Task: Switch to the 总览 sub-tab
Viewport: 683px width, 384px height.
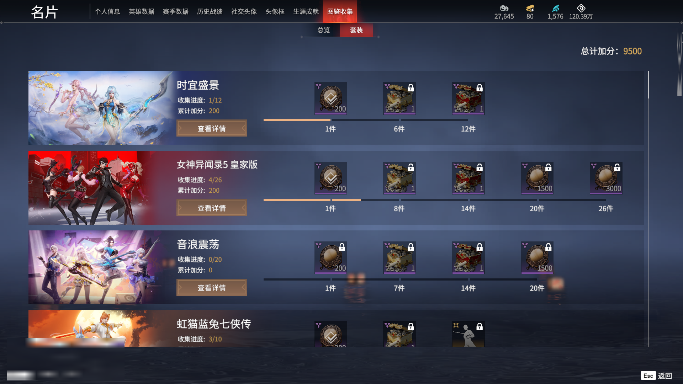Action: coord(324,30)
